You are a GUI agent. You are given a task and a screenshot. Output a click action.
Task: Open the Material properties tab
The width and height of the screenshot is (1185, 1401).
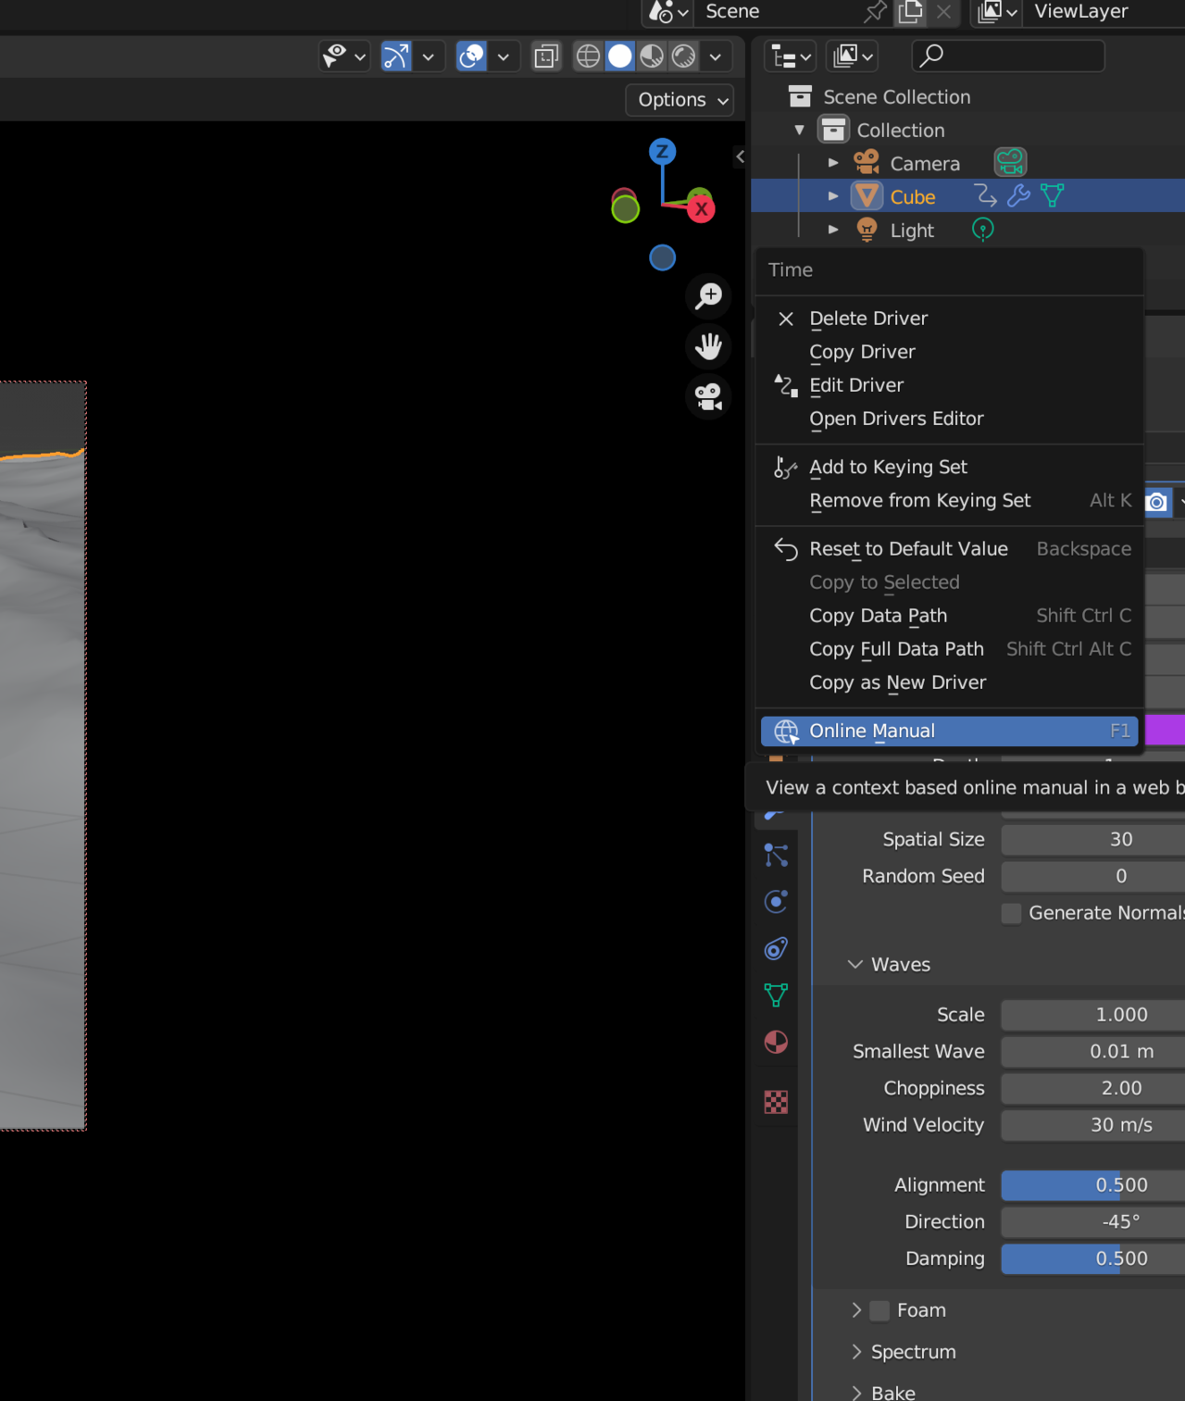click(776, 1043)
